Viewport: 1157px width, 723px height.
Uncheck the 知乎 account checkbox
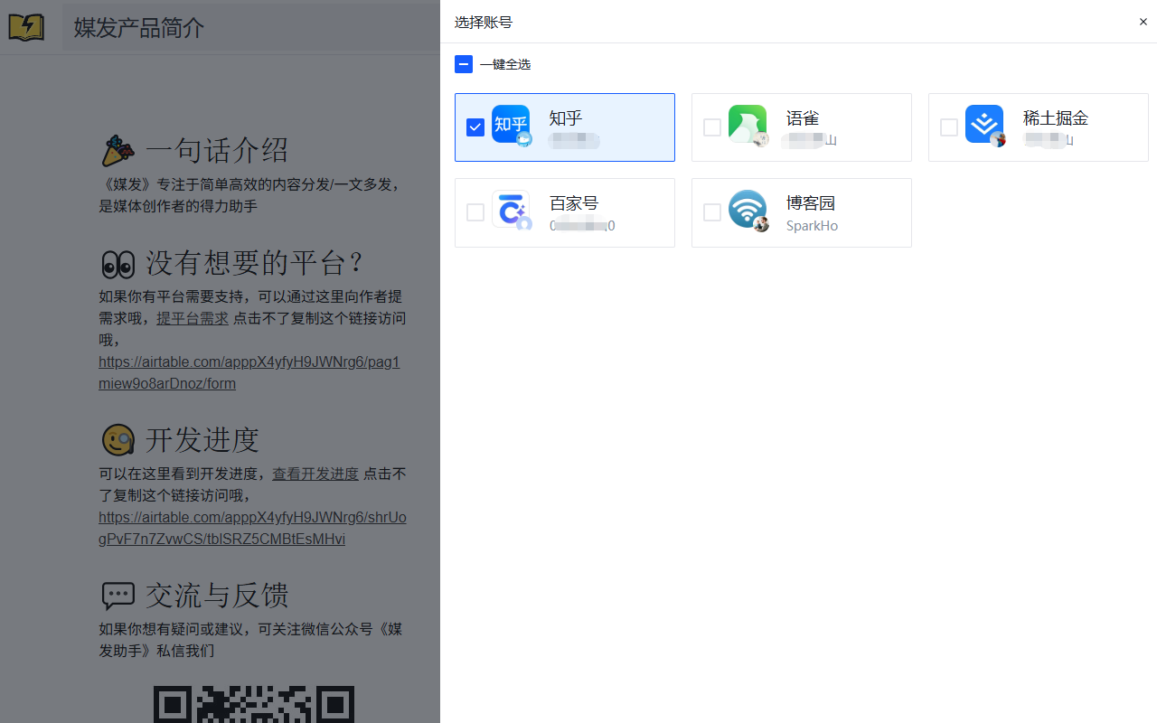pos(475,127)
